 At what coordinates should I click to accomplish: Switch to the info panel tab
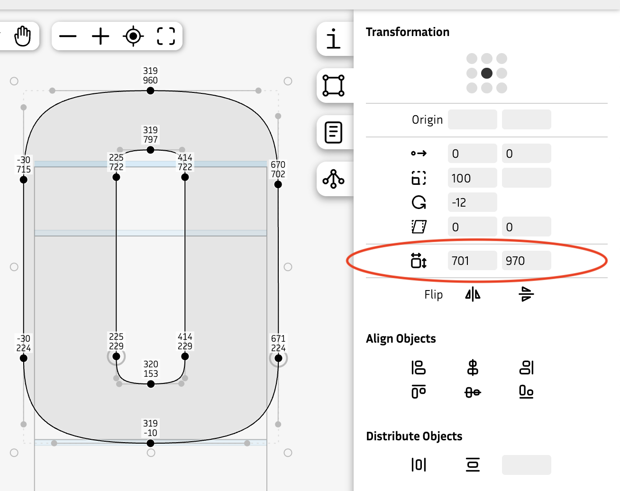334,40
